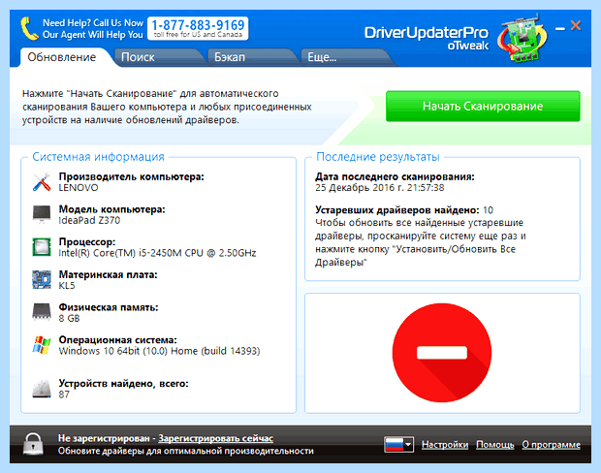Click the large red warning status circle
The height and width of the screenshot is (473, 601).
tap(442, 353)
